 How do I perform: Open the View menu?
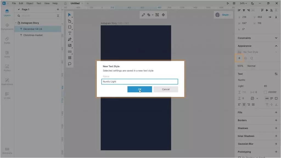point(47,3)
